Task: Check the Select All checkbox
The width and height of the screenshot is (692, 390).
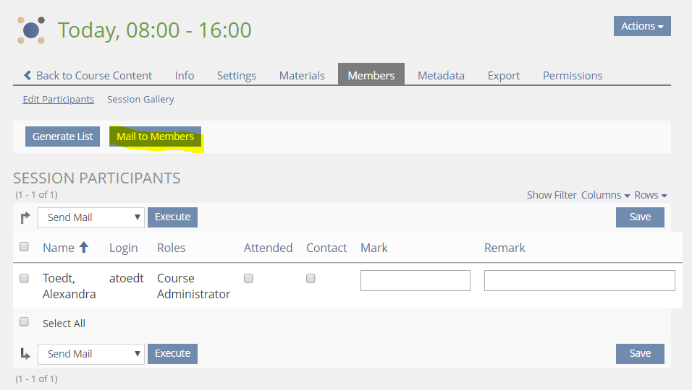Action: (24, 322)
